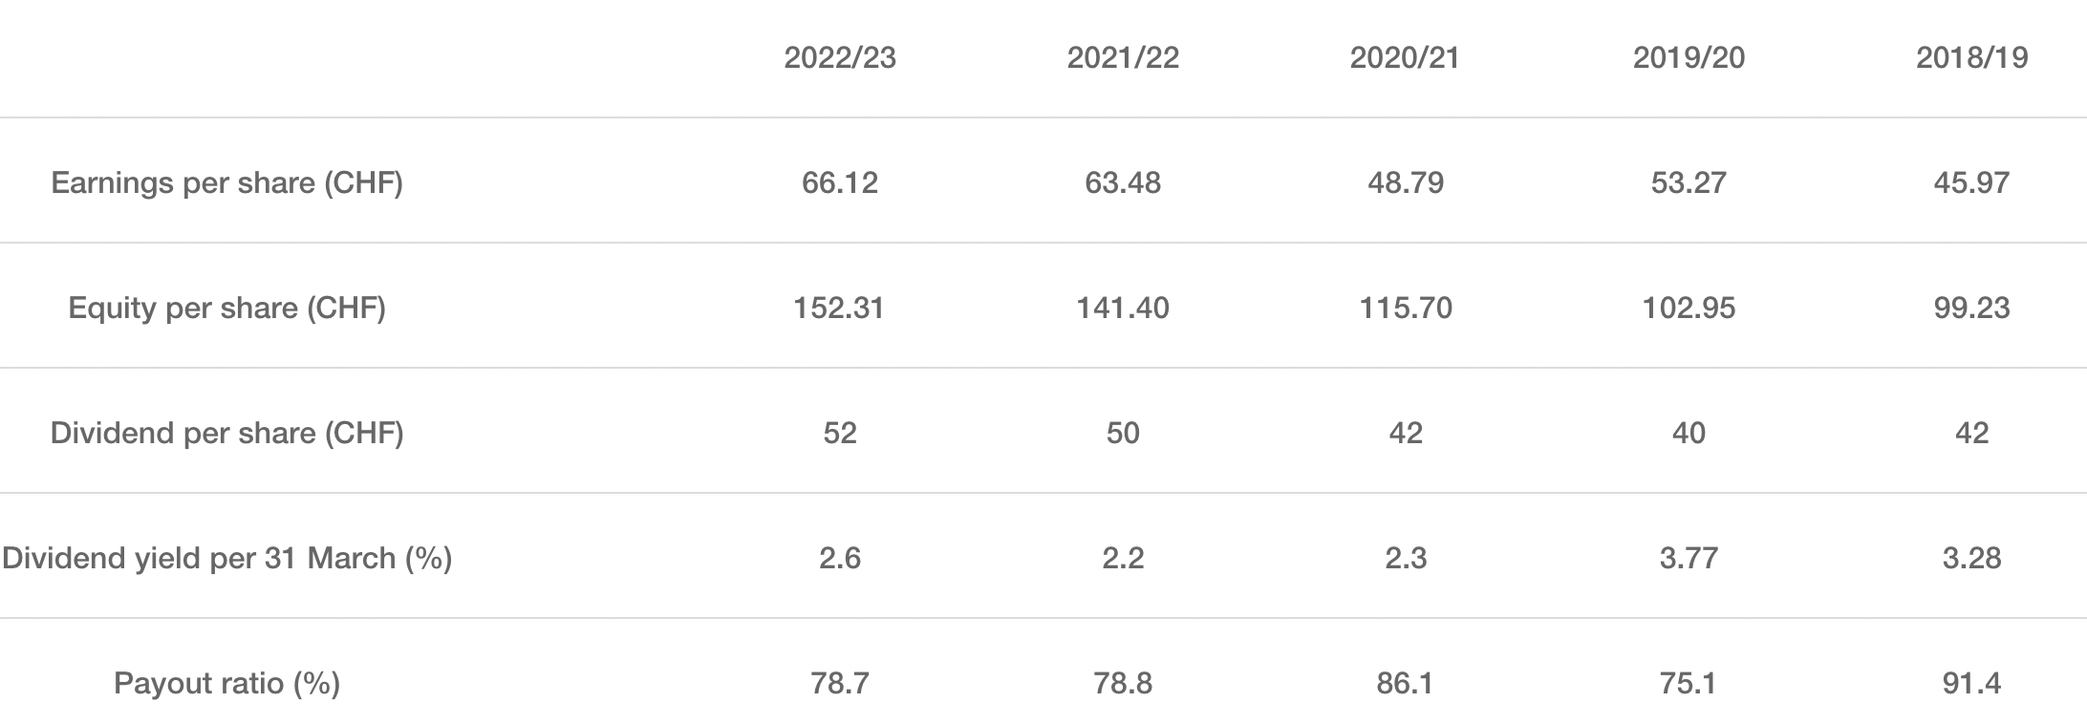Select the Payout ratio (%) row label
Screen dimensions: 2087x724
pyautogui.click(x=226, y=683)
